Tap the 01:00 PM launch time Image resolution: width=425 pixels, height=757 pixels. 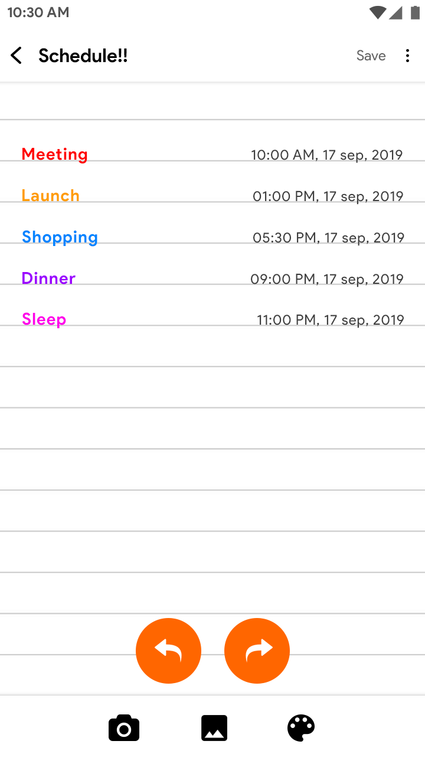328,196
